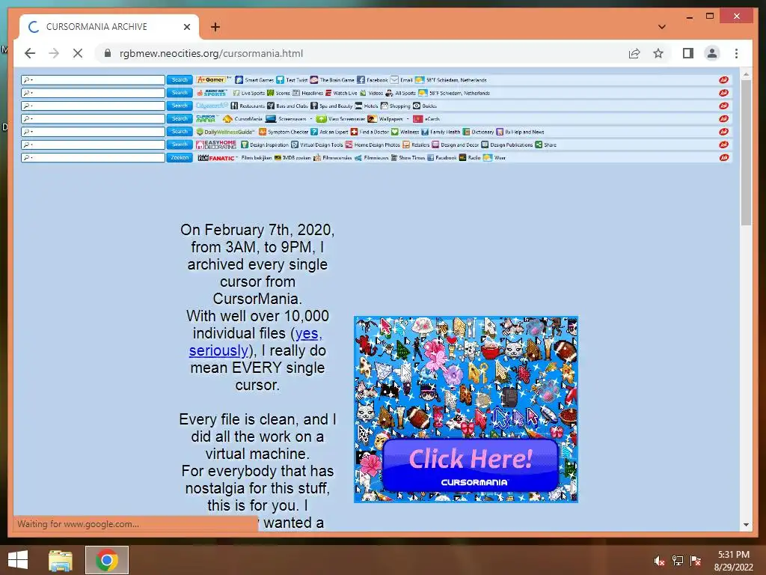Click the Smart Games icon in Gamer toolbar
Viewport: 766px width, 575px height.
239,79
